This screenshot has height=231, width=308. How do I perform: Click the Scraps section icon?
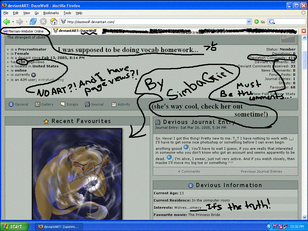[x=63, y=104]
